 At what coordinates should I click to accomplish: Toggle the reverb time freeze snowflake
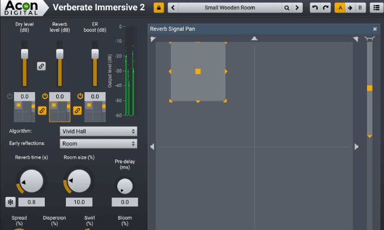click(x=10, y=202)
